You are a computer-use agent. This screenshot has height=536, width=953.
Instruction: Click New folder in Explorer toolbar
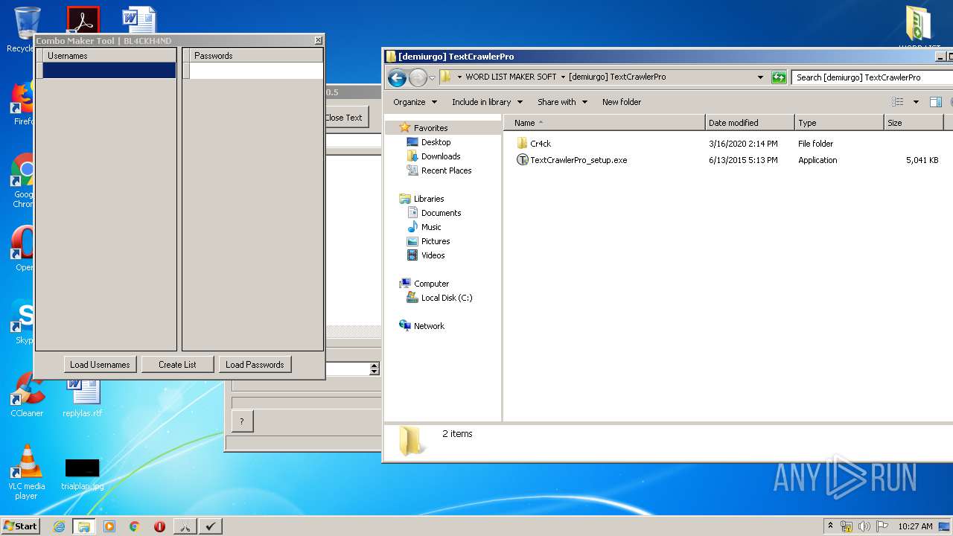pyautogui.click(x=622, y=102)
